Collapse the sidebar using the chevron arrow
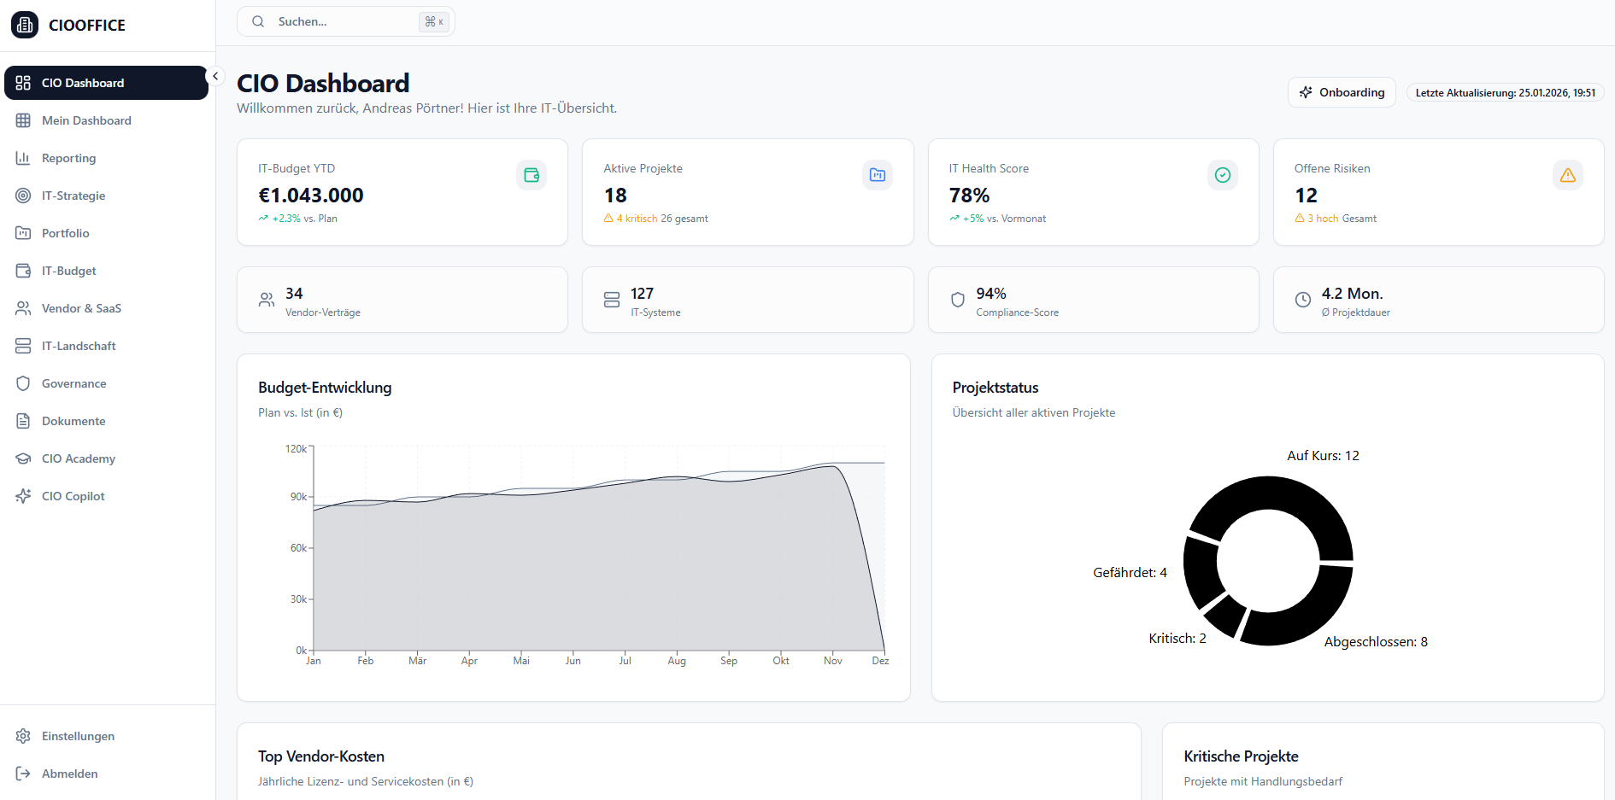Image resolution: width=1615 pixels, height=800 pixels. coord(215,76)
